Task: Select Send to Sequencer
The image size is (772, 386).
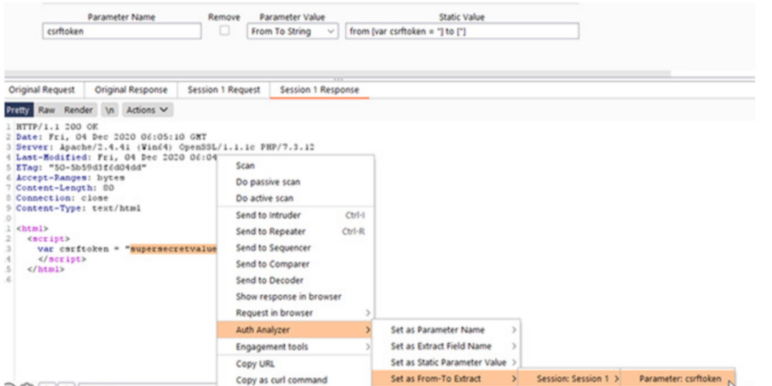Action: click(295, 248)
